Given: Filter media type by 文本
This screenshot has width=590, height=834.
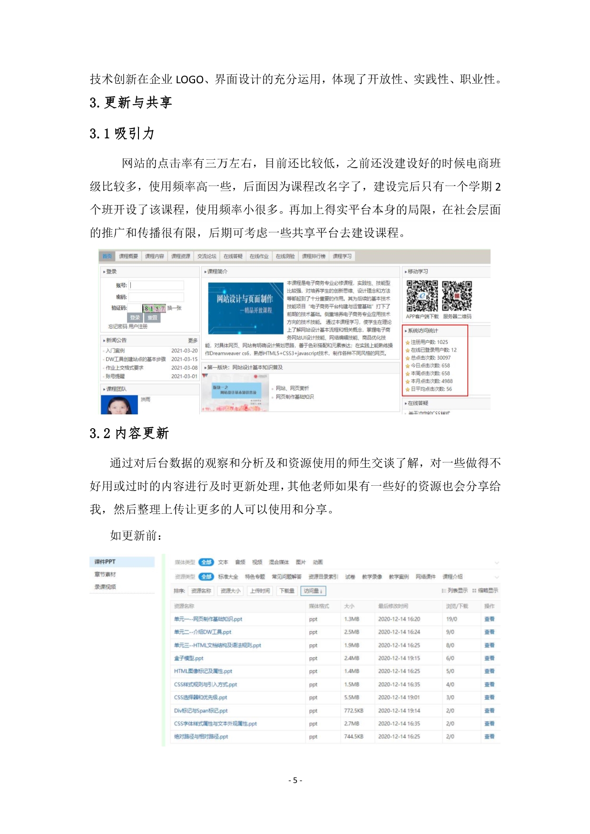Looking at the screenshot, I should pyautogui.click(x=223, y=562).
